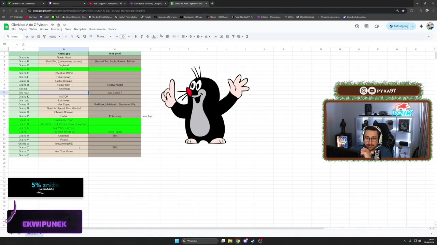Click the taskbar Wyszukaj search box
Screen dimensions: 437x245
199,241
